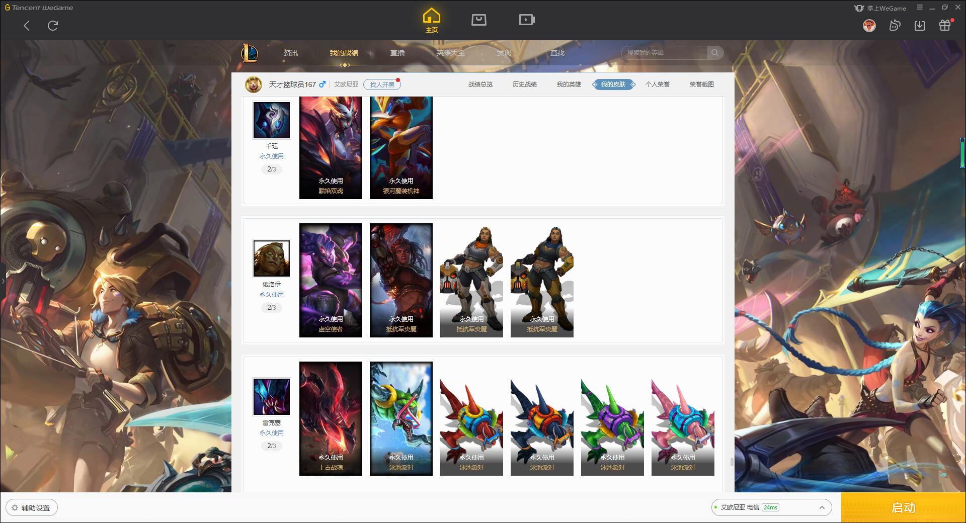Image resolution: width=966 pixels, height=523 pixels.
Task: Switch to the 发现 tab
Action: tap(504, 53)
